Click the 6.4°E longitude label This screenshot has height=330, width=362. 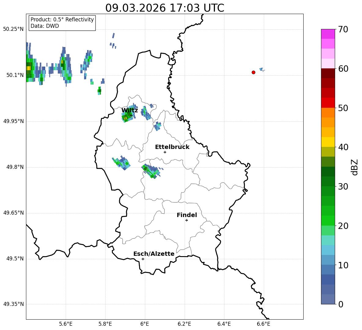tap(224, 324)
